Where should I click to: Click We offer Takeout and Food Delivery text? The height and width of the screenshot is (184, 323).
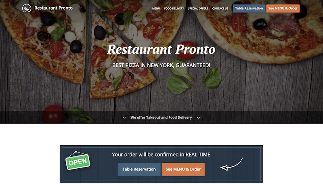click(x=161, y=118)
